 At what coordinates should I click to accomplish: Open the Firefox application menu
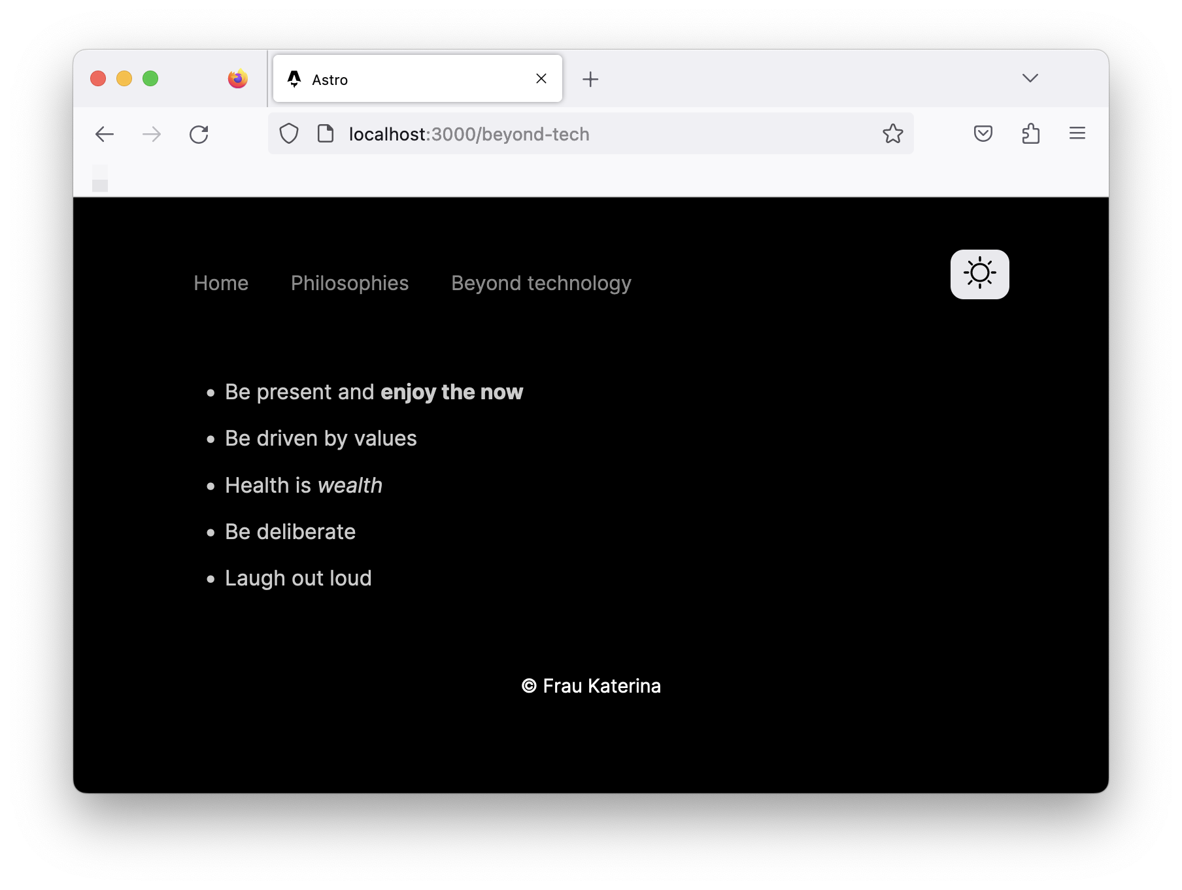point(1077,133)
